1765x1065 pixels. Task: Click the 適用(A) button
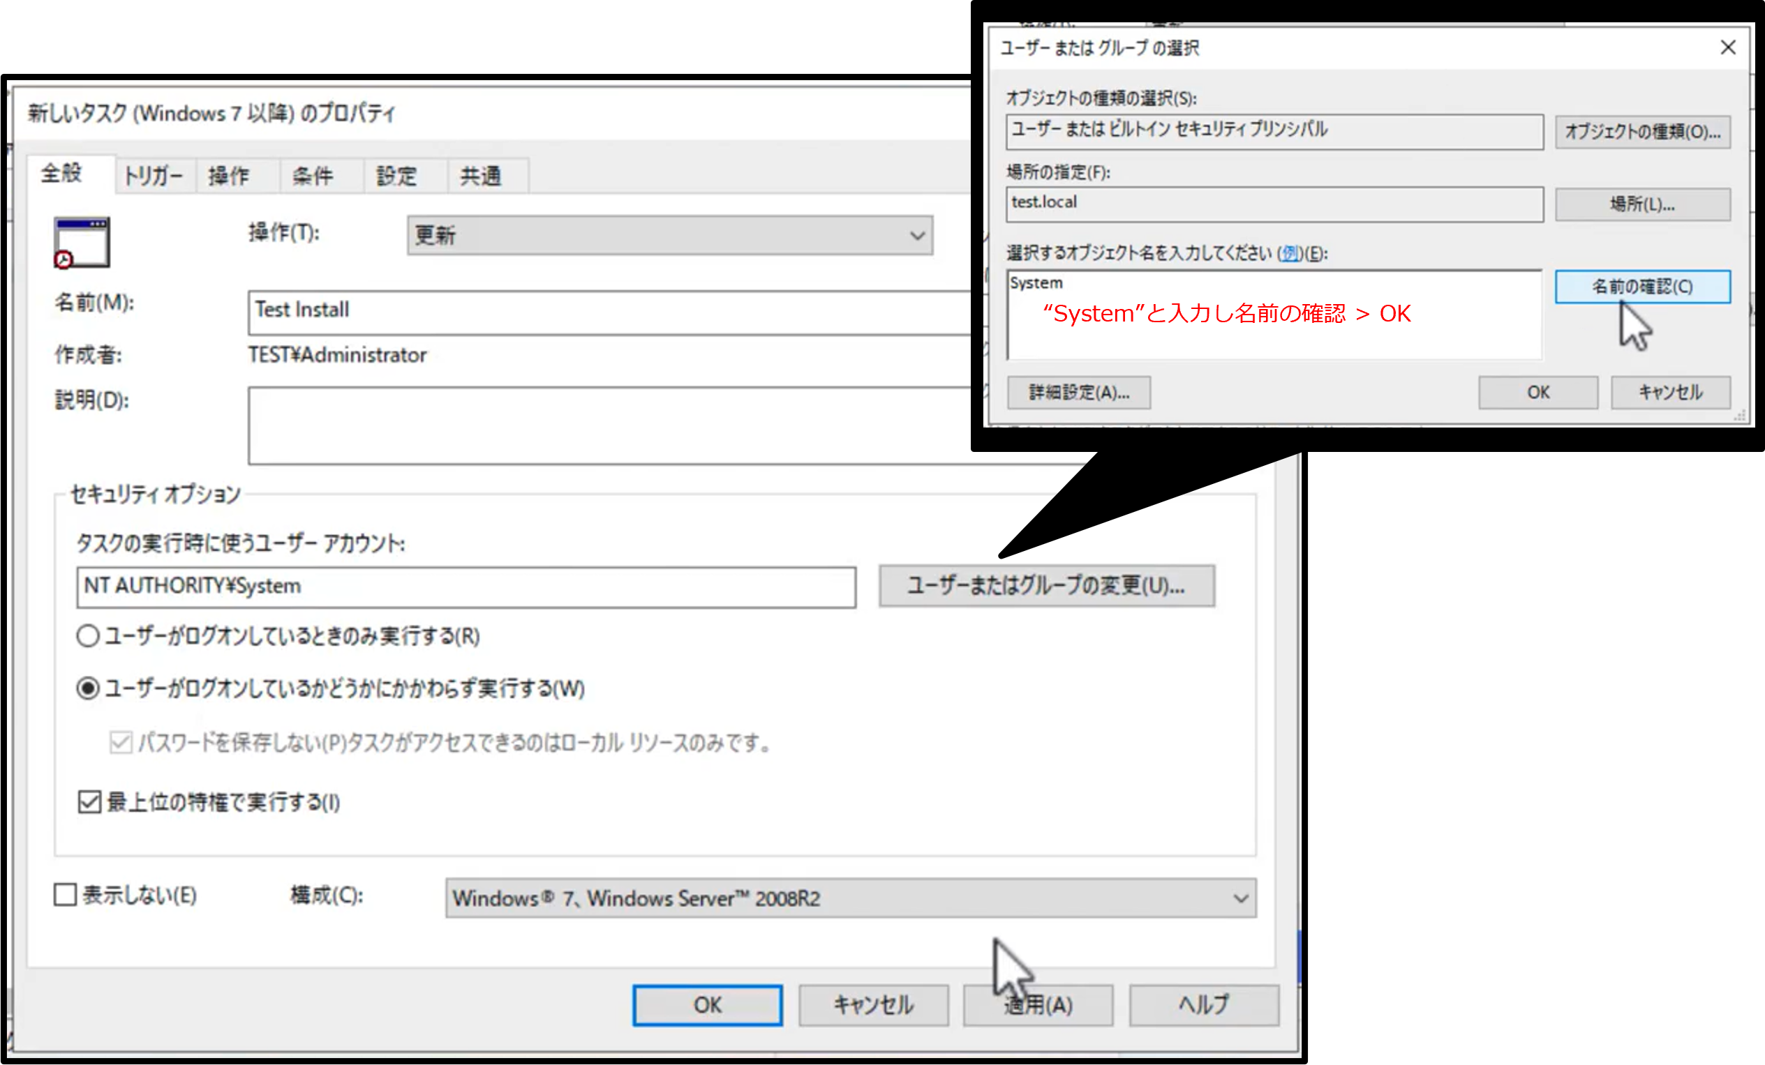(1038, 1006)
